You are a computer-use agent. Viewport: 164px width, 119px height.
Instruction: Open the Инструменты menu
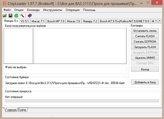click(53, 10)
